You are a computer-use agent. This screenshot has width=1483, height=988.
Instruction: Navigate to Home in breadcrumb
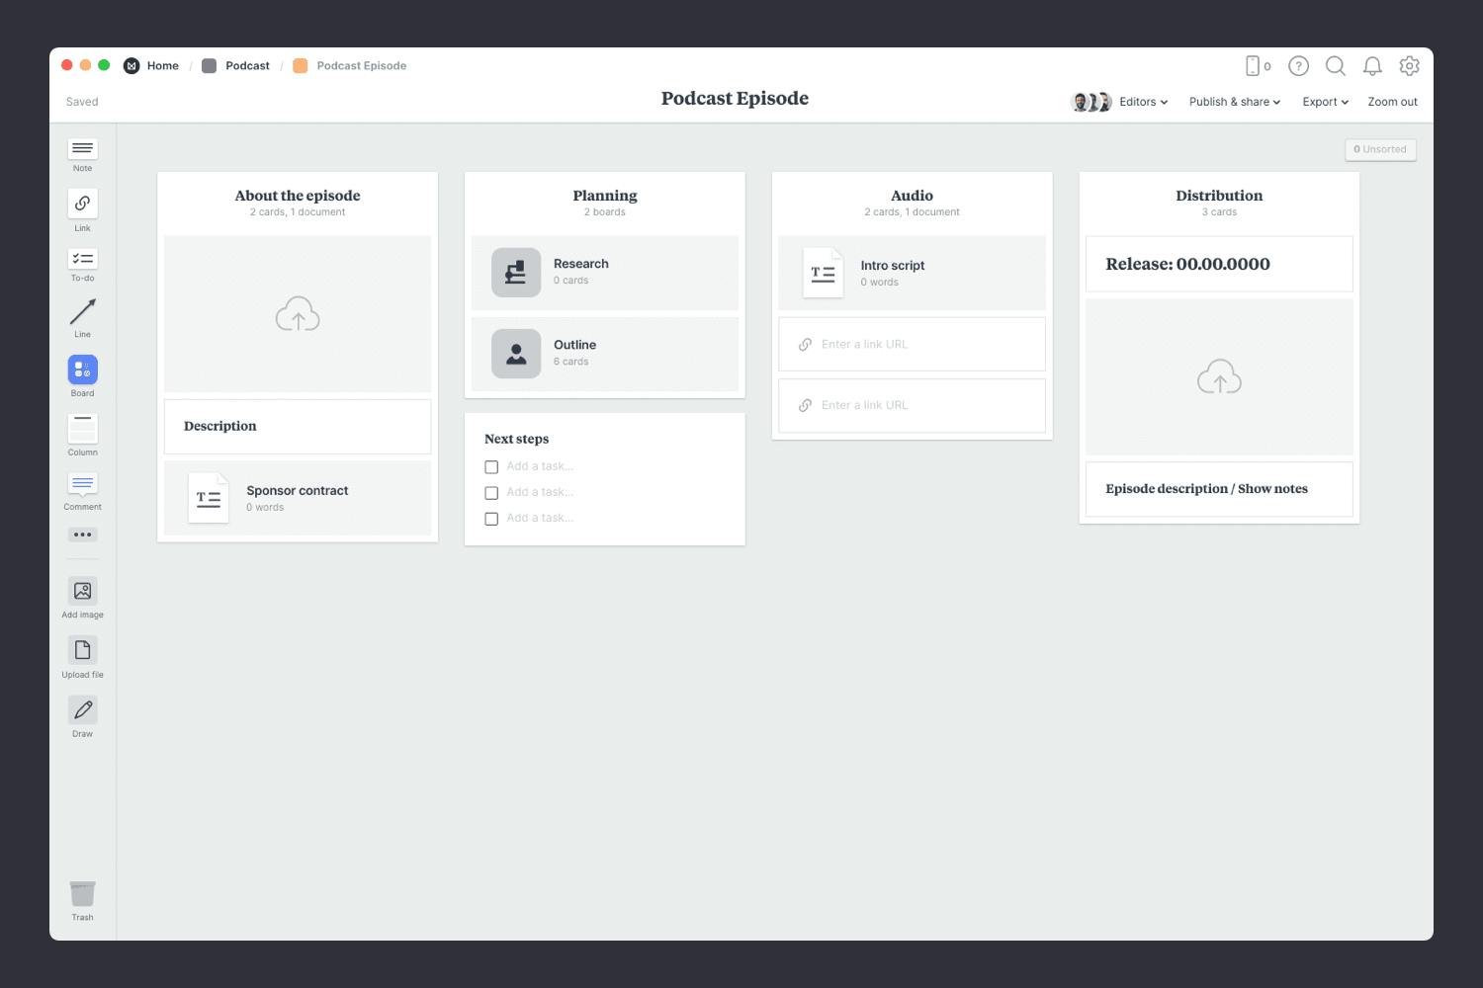(162, 66)
